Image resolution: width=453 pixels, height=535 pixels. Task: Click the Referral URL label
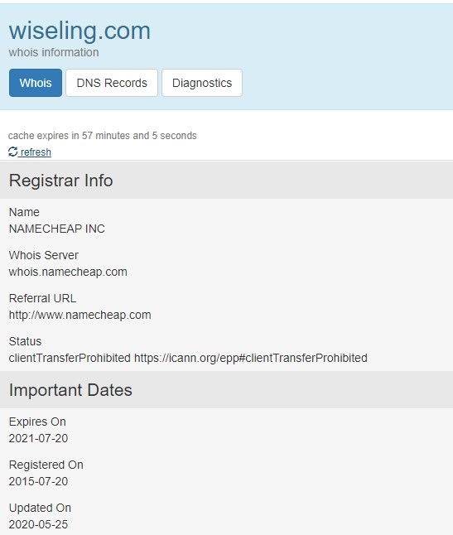(42, 298)
